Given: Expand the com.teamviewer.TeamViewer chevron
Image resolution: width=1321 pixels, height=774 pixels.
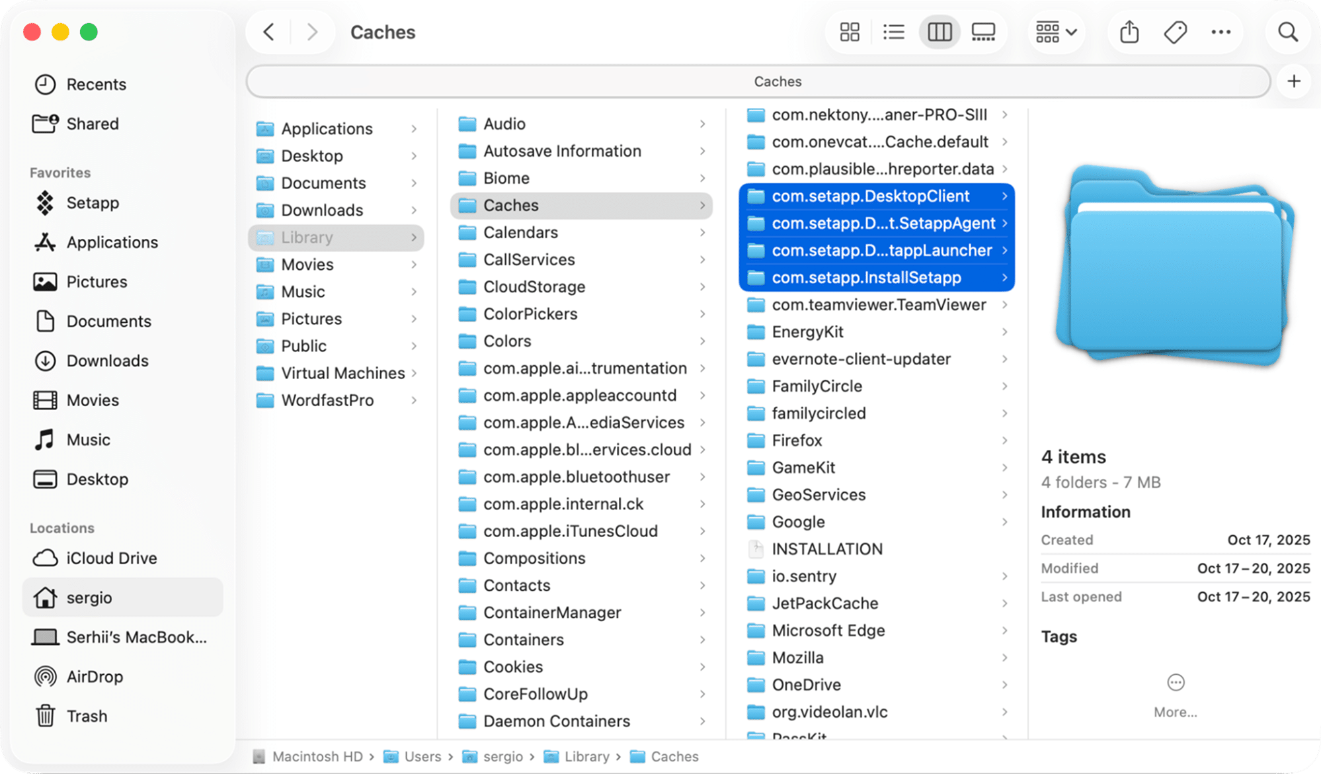Looking at the screenshot, I should [x=1004, y=304].
